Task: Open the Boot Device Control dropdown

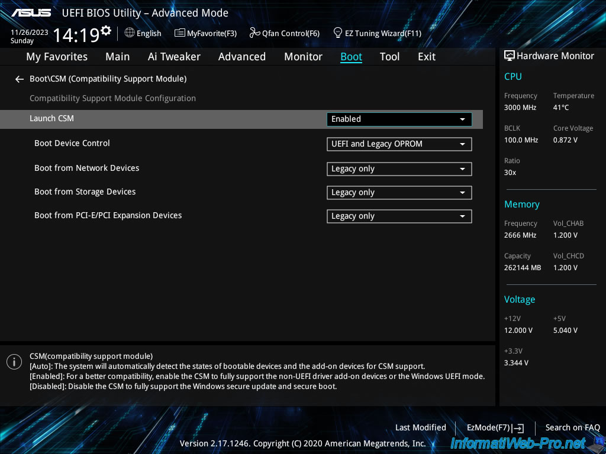Action: click(399, 144)
